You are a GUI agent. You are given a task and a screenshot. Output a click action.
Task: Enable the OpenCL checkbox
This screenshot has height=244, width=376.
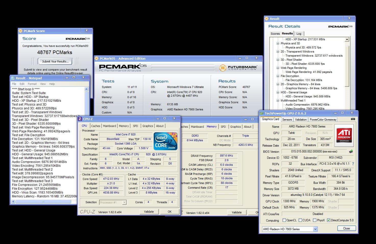(x=284, y=220)
